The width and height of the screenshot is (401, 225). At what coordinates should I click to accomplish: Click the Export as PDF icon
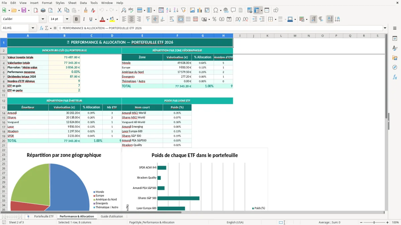point(36,10)
